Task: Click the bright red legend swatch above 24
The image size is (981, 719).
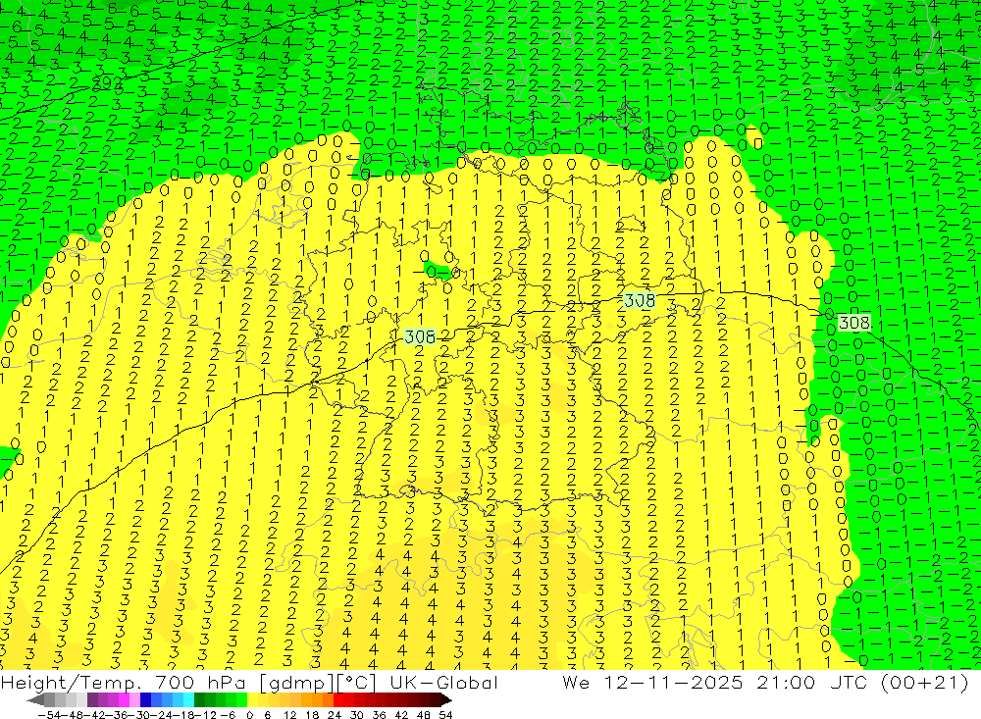Action: [338, 699]
